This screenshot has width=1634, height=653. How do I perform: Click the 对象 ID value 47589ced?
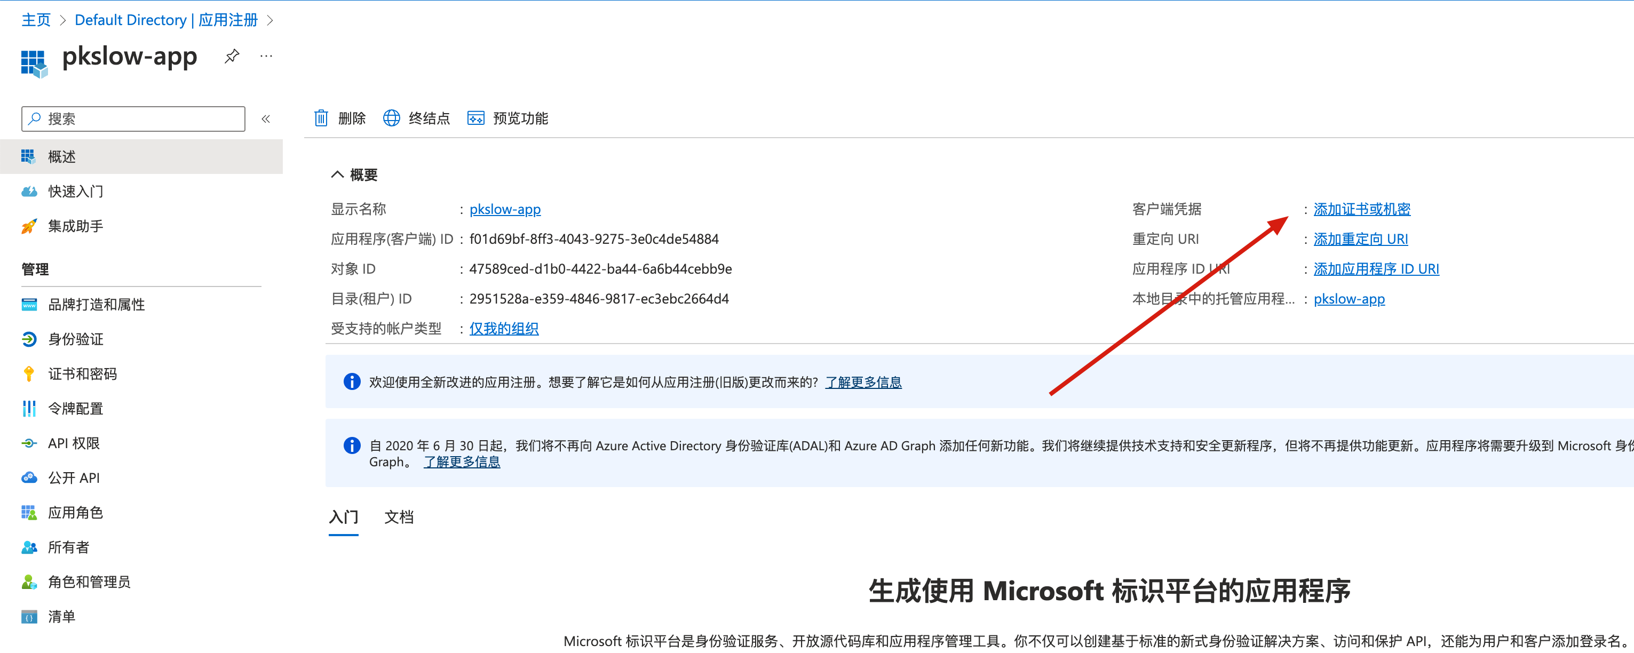[x=600, y=269]
